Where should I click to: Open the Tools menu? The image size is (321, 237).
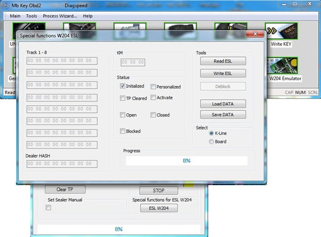[x=32, y=16]
